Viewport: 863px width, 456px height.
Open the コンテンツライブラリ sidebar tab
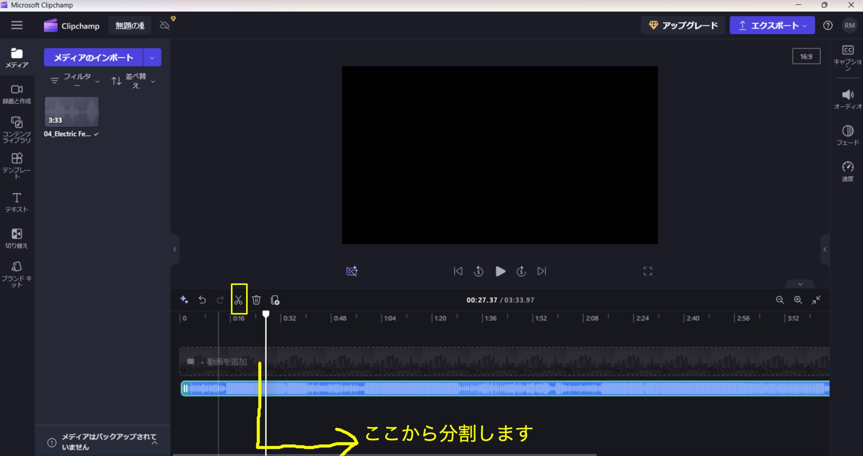17,130
